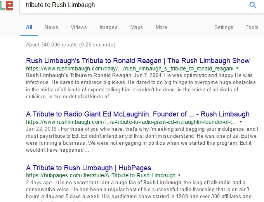The height and width of the screenshot is (202, 264).
Task: Open Tribute to Radio Giant Ed McLaughlin result
Action: click(137, 114)
